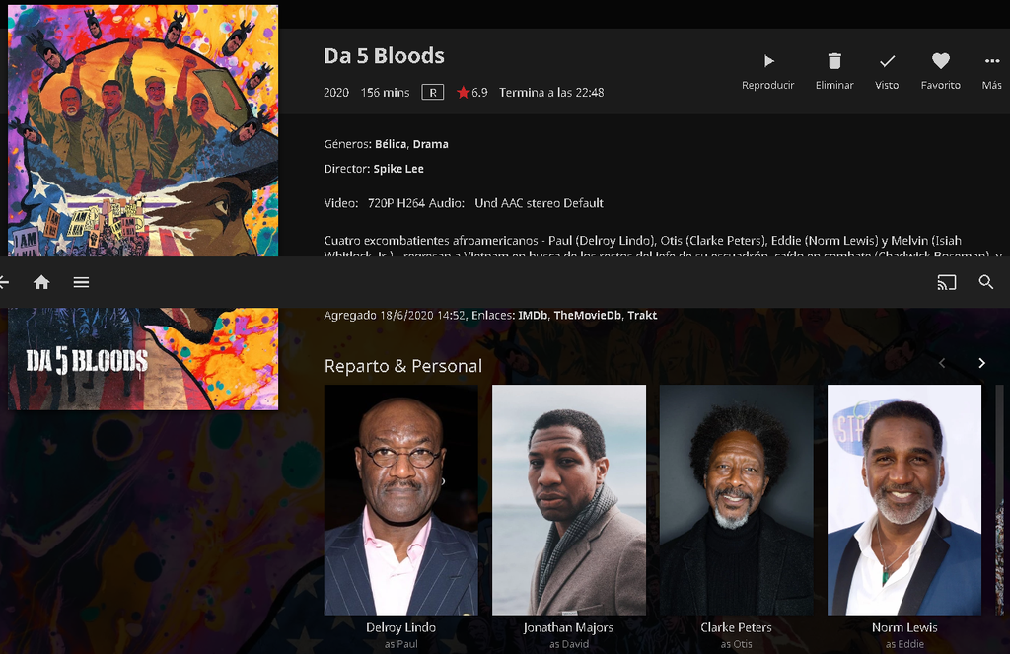Viewport: 1010px width, 654px height.
Task: Click the '720P H264' video info
Action: pos(397,203)
